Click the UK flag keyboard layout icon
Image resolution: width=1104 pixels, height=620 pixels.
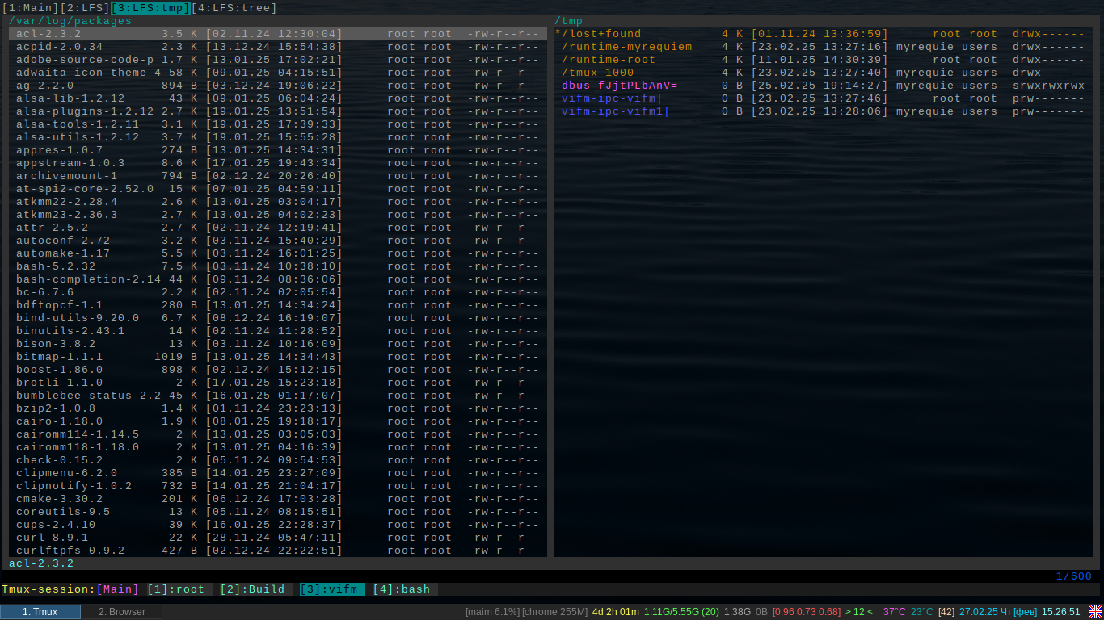click(1095, 612)
